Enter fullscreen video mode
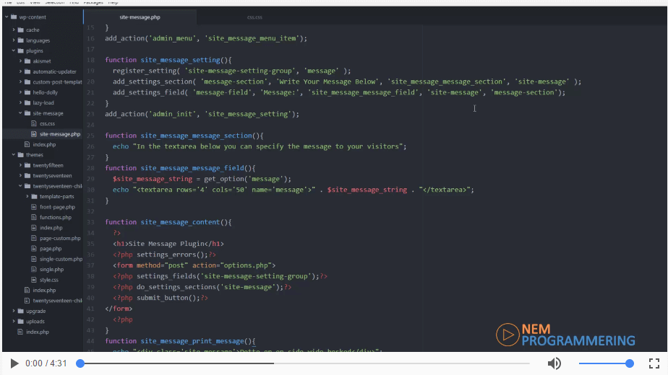The width and height of the screenshot is (668, 375). point(654,363)
